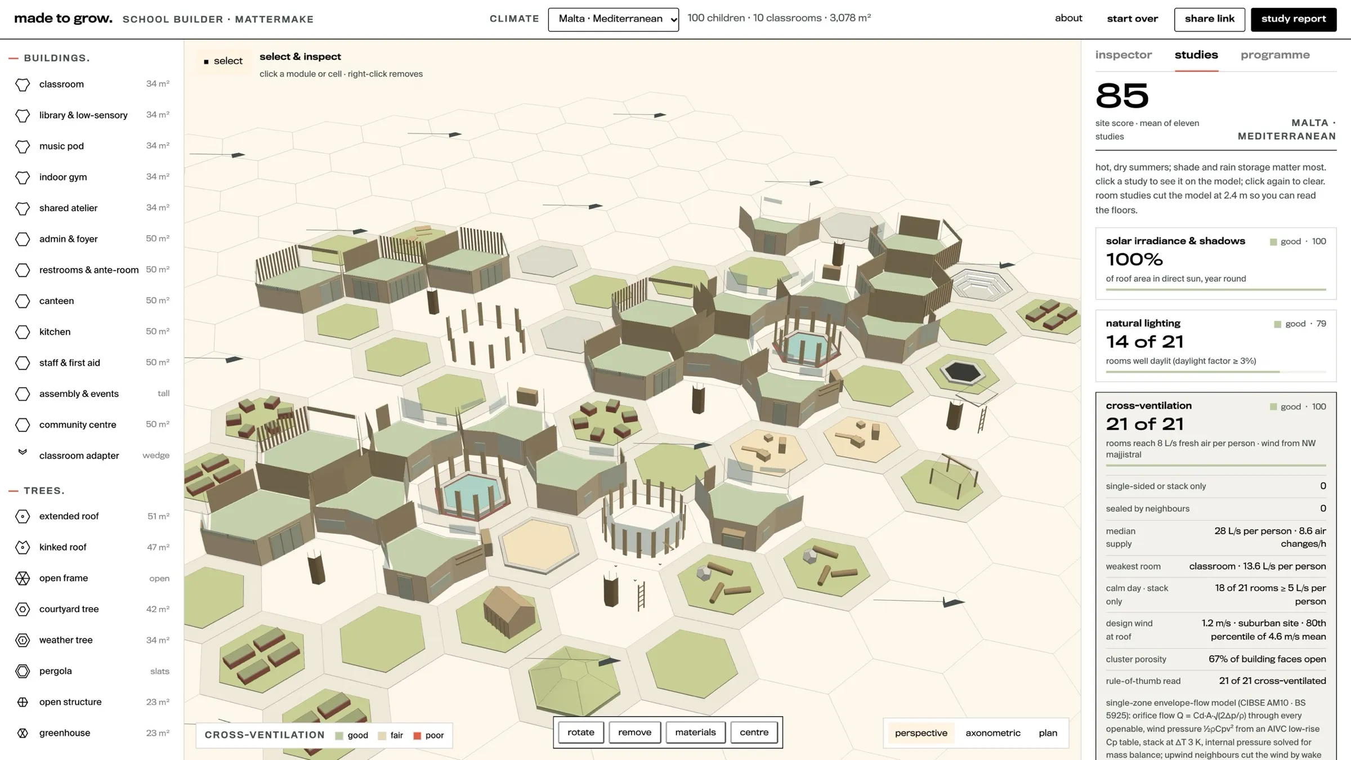Pick the courtyard tree icon
This screenshot has height=760, width=1351.
[x=23, y=609]
